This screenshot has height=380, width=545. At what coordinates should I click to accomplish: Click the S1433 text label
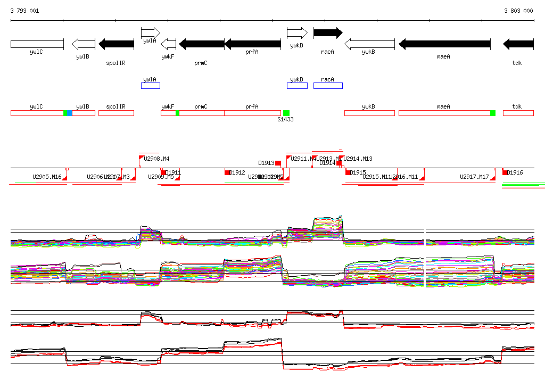[285, 119]
